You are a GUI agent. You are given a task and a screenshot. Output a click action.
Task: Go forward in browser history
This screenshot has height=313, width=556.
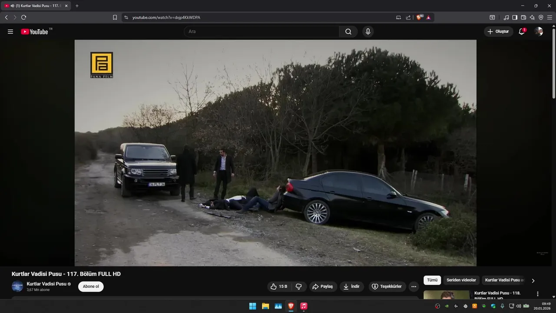pos(15,17)
